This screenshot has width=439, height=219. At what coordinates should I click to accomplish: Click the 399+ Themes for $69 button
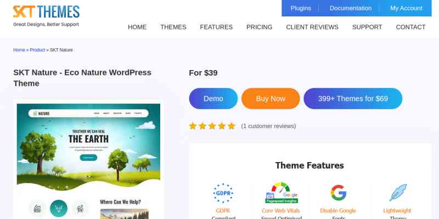coord(353,99)
